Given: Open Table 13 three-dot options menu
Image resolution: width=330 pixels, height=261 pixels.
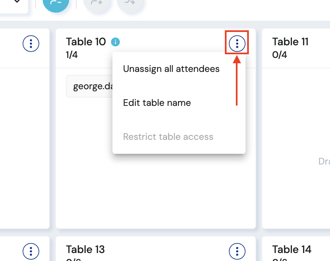Looking at the screenshot, I should point(237,251).
